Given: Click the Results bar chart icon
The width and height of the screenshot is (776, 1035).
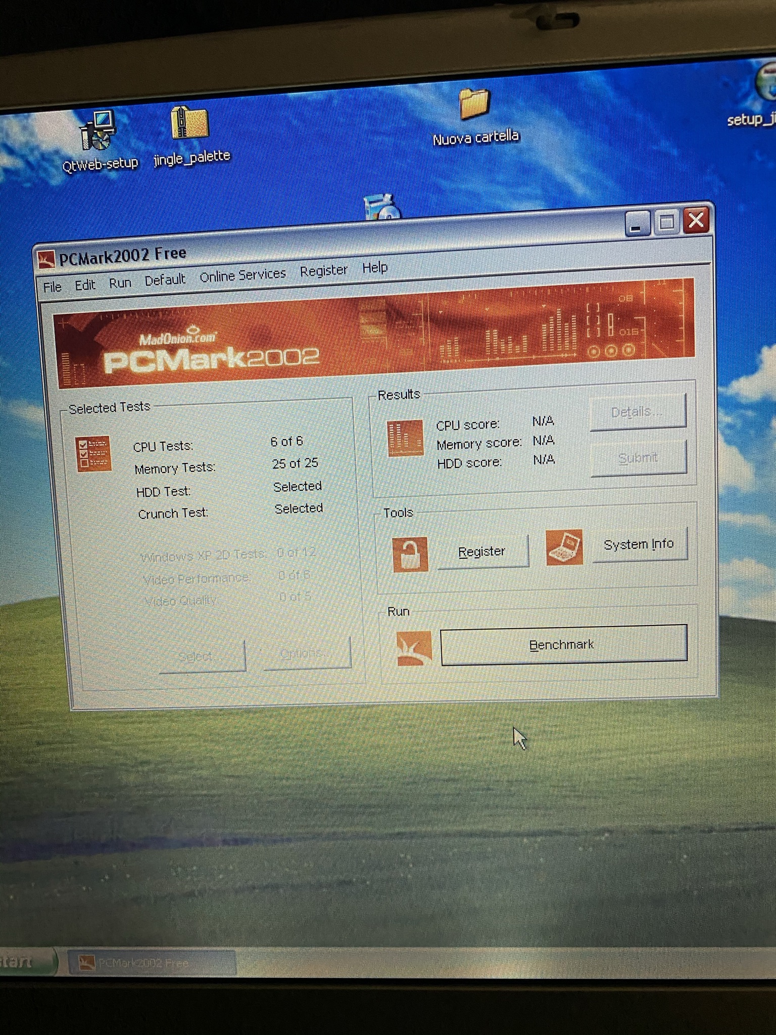Looking at the screenshot, I should (405, 438).
